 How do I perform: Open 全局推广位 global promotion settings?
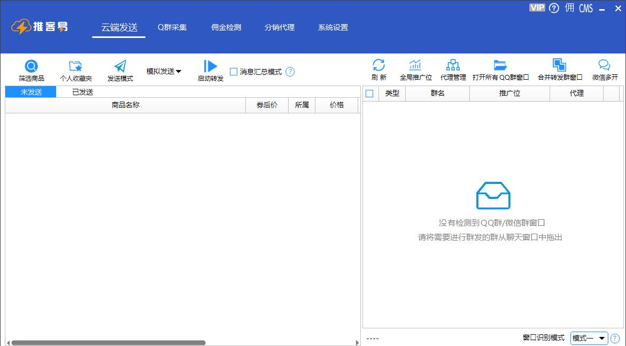[x=415, y=65]
